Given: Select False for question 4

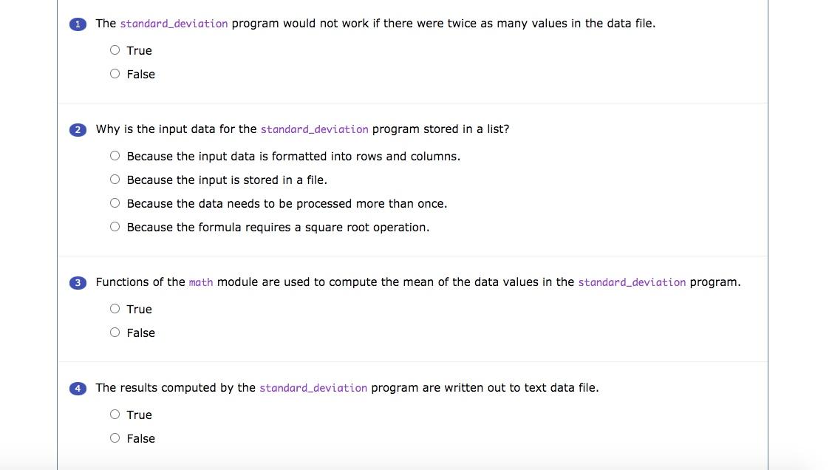Looking at the screenshot, I should [x=115, y=437].
